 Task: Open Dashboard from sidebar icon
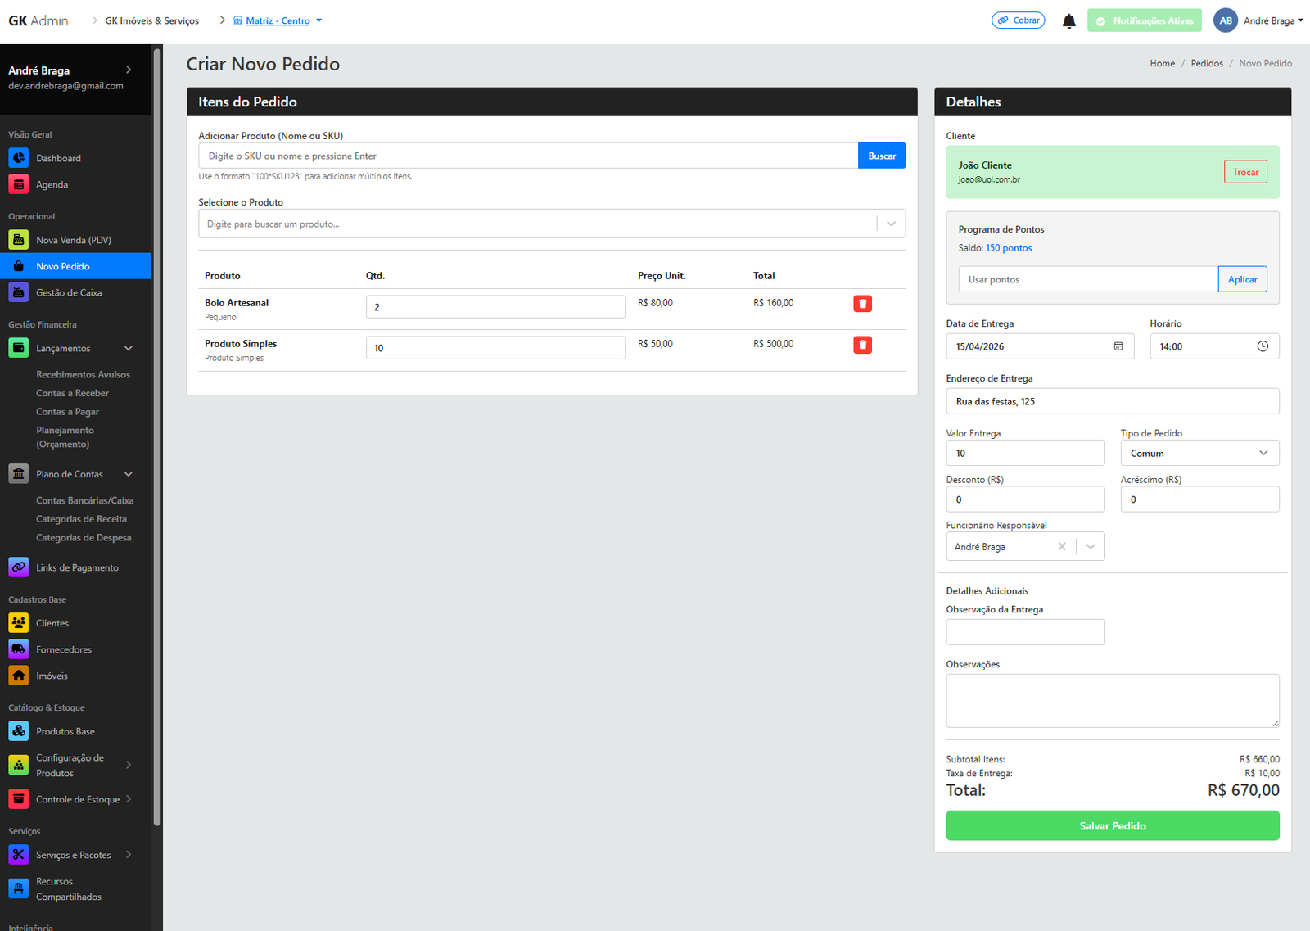(x=19, y=158)
